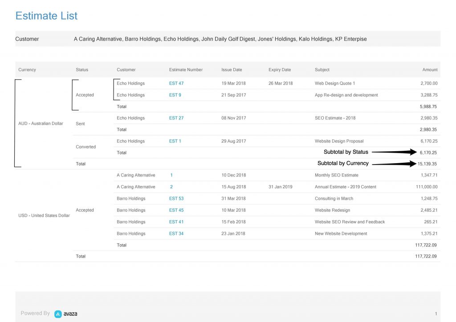
Task: Open estimate link EST 47
Action: (176, 83)
